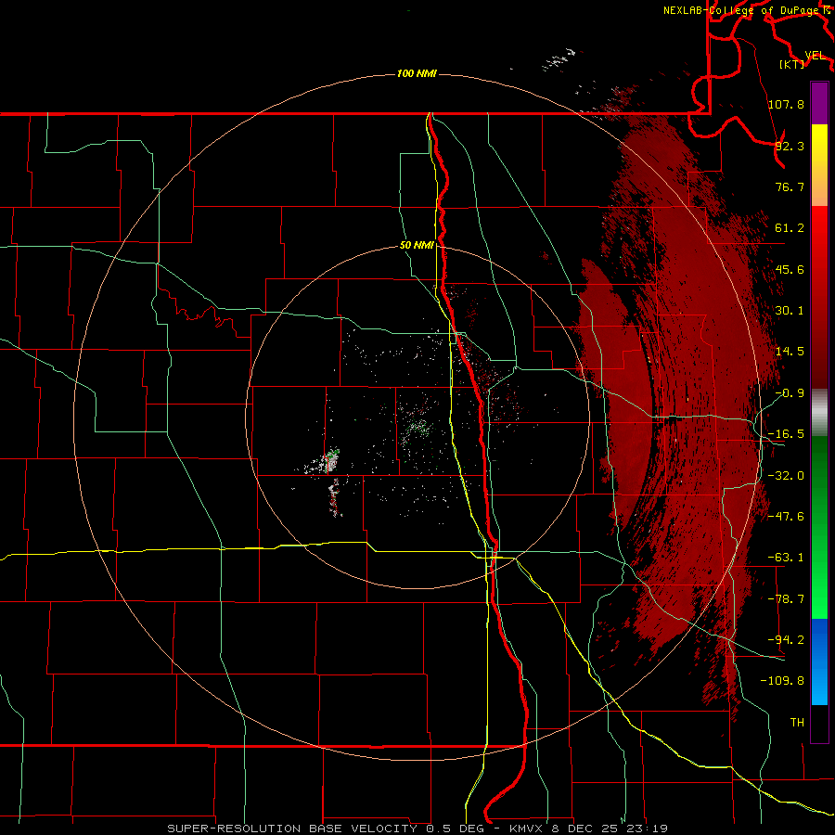Pick the gray segment of the color bar
This screenshot has width=835, height=835.
pyautogui.click(x=819, y=413)
